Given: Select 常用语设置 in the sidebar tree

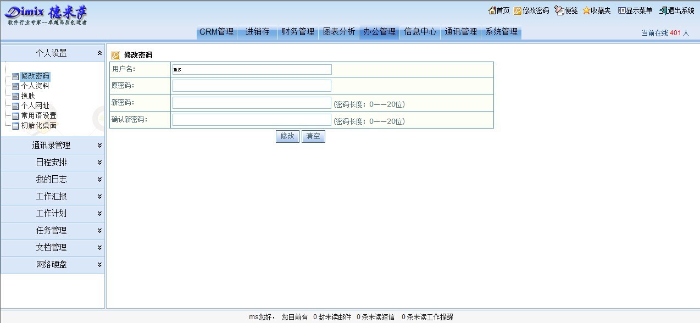Looking at the screenshot, I should tap(38, 116).
